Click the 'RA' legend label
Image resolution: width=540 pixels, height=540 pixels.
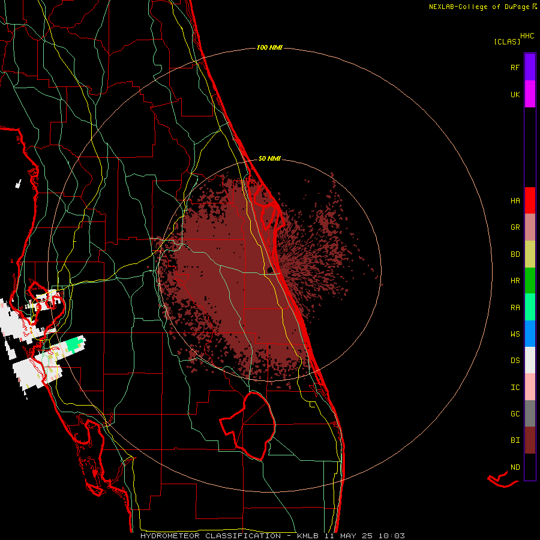coord(515,308)
